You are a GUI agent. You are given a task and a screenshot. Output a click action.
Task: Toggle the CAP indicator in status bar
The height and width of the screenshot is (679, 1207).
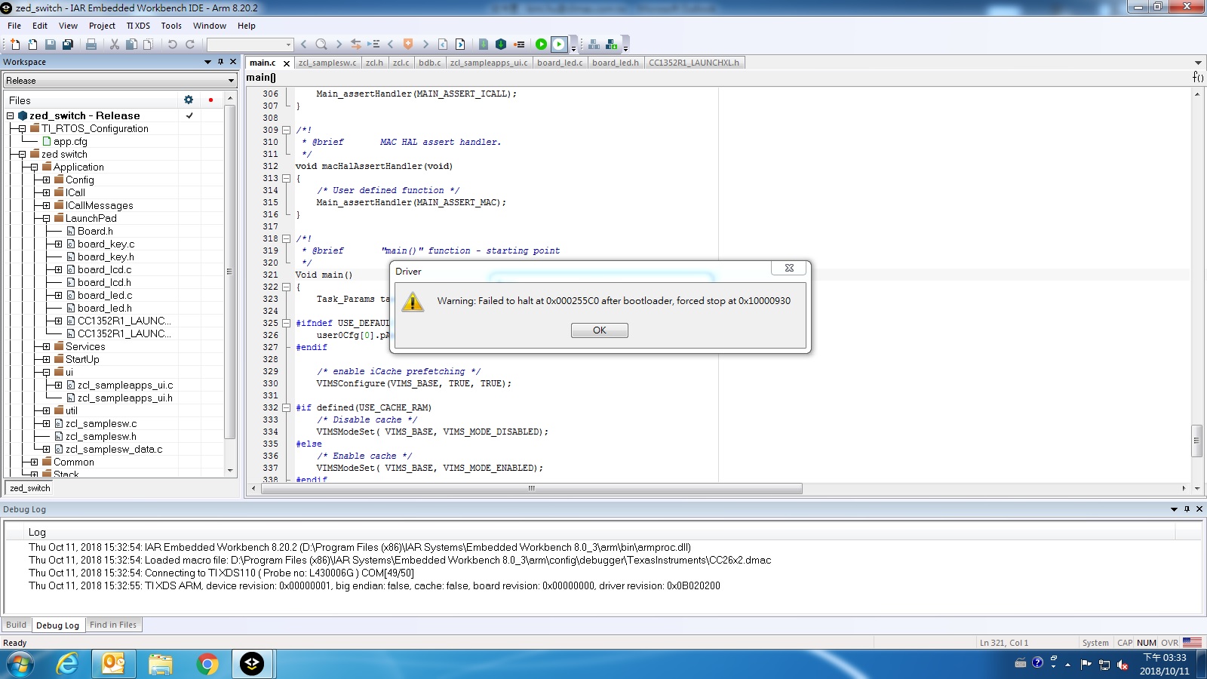pyautogui.click(x=1125, y=642)
